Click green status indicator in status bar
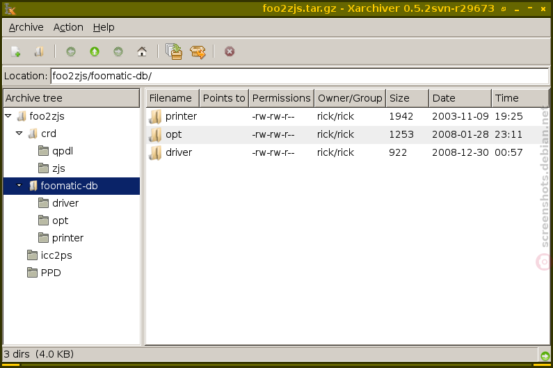 (545, 355)
